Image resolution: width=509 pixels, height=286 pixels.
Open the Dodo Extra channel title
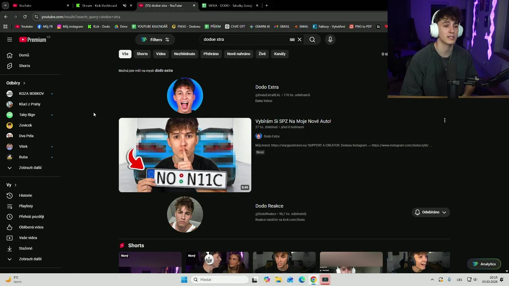coord(267,87)
